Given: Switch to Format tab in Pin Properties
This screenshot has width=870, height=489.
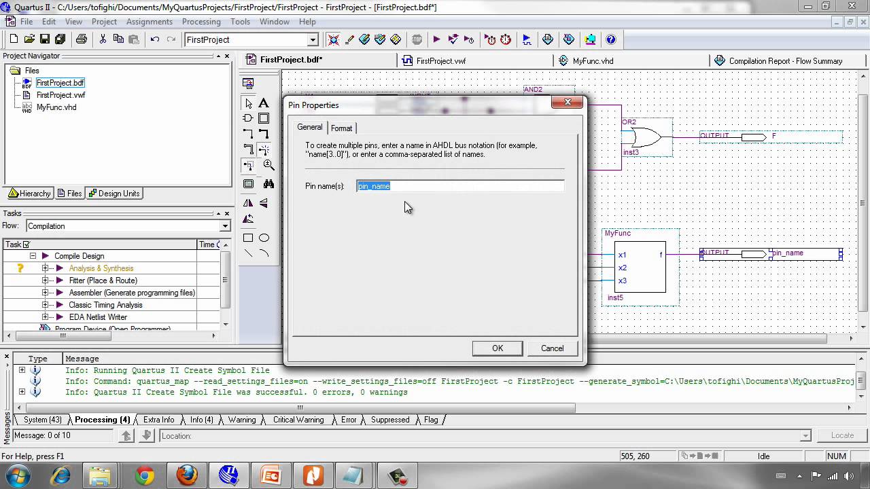Looking at the screenshot, I should [x=341, y=128].
